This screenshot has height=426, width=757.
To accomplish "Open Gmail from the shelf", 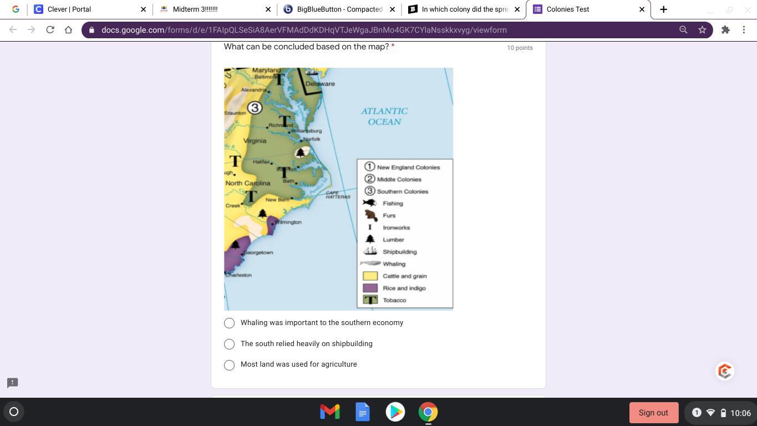I will click(x=330, y=412).
